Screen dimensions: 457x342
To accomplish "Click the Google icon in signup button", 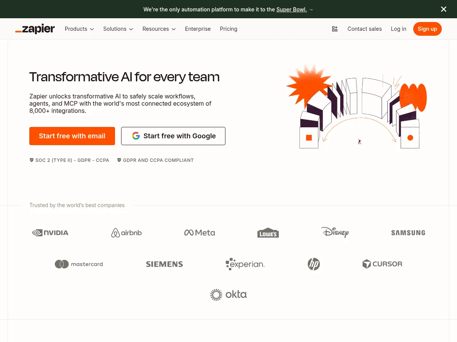I will click(136, 136).
